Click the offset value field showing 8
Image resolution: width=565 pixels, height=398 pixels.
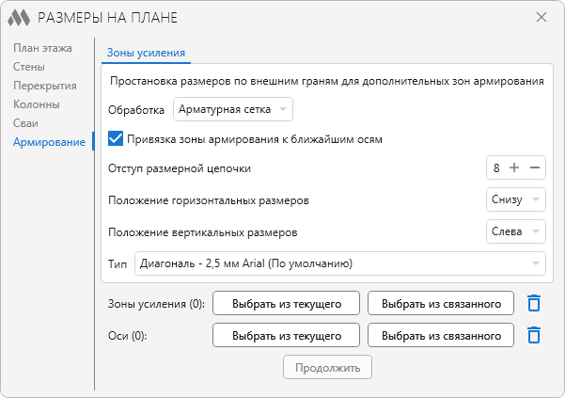click(x=496, y=167)
